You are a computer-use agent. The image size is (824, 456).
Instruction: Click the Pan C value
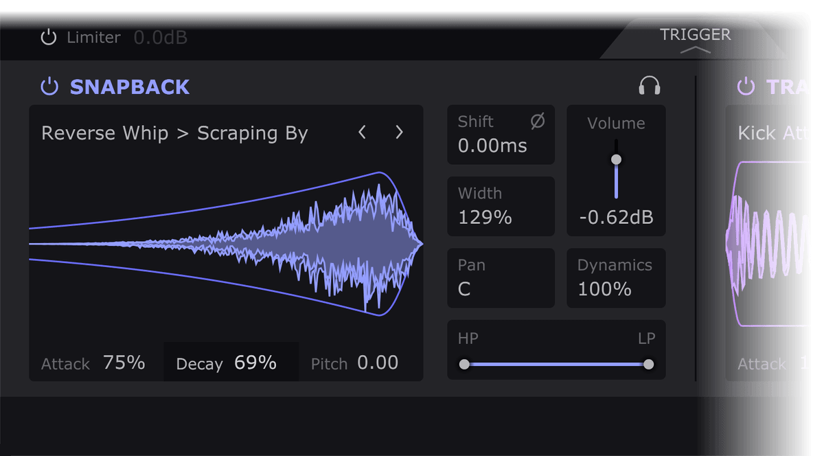coord(465,289)
